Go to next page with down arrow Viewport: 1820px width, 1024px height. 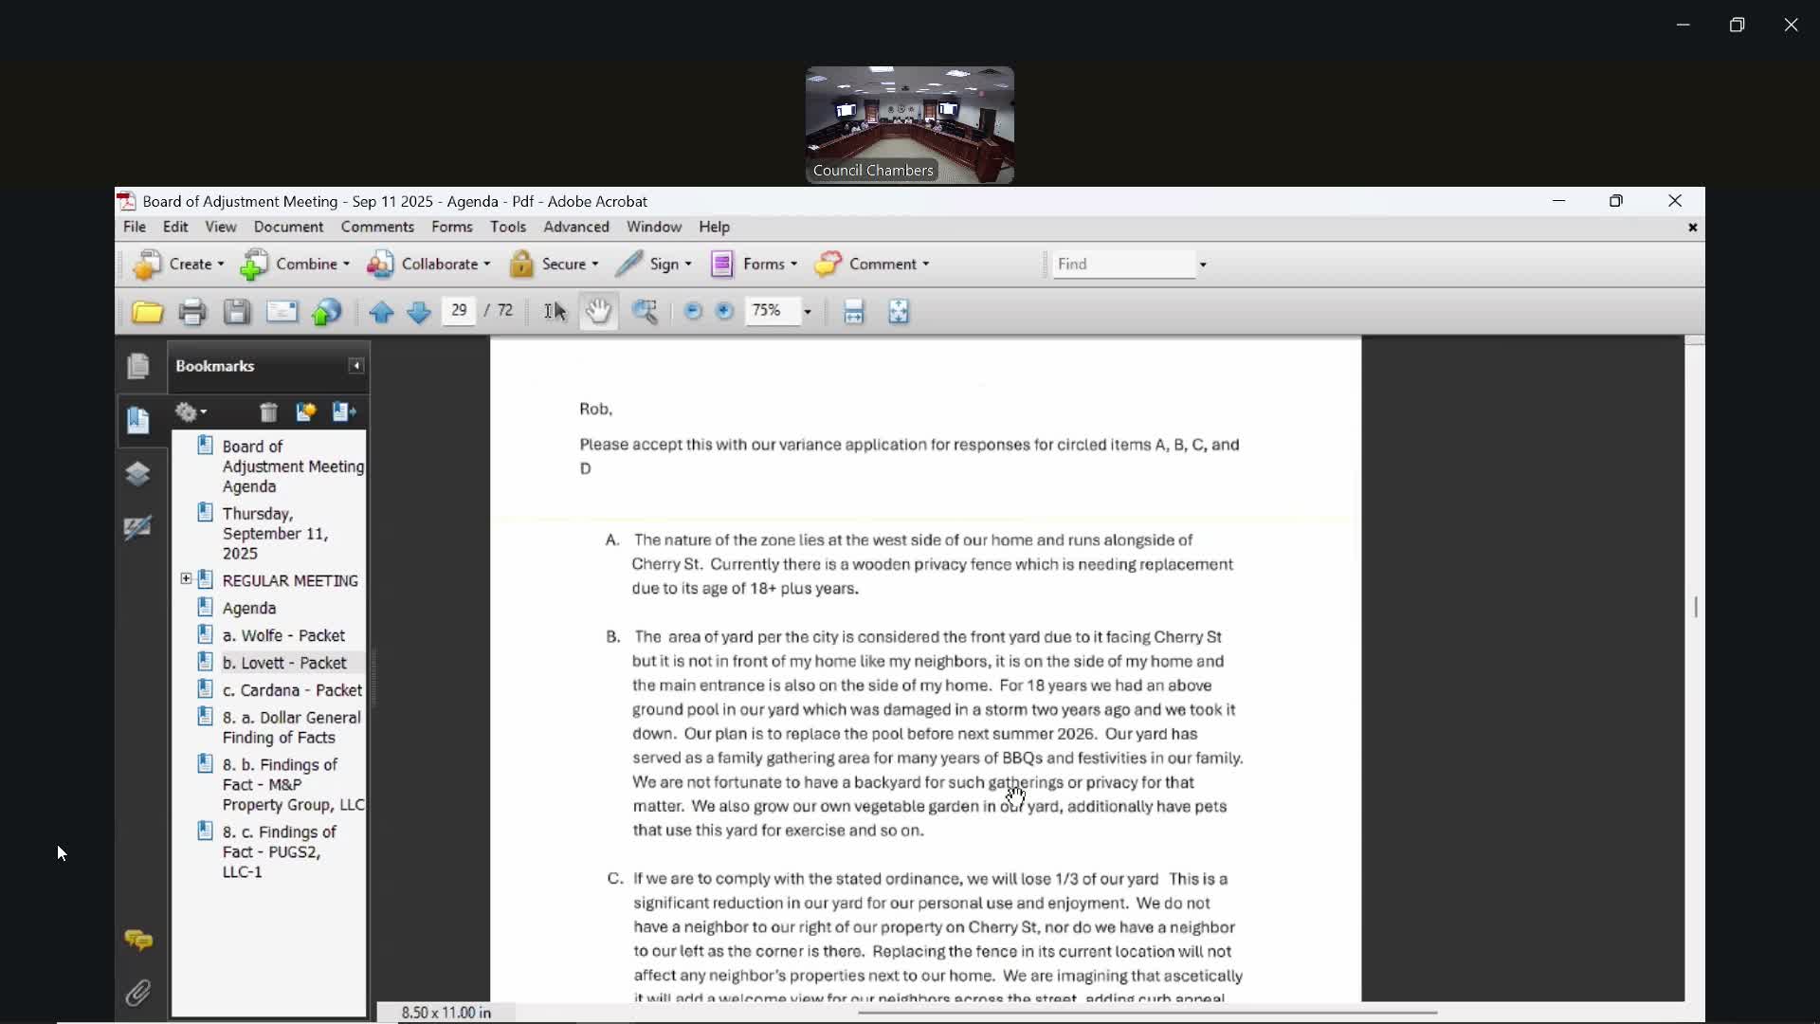tap(418, 312)
